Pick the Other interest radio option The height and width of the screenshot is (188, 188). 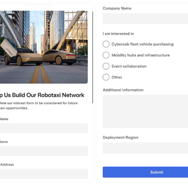[x=106, y=77]
